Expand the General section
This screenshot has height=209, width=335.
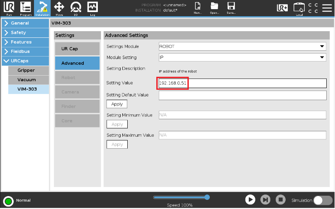(x=25, y=23)
